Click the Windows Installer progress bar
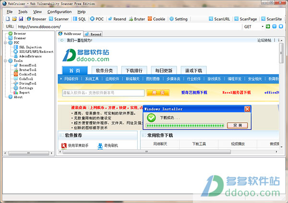This screenshot has height=203, width=288. coord(185,126)
